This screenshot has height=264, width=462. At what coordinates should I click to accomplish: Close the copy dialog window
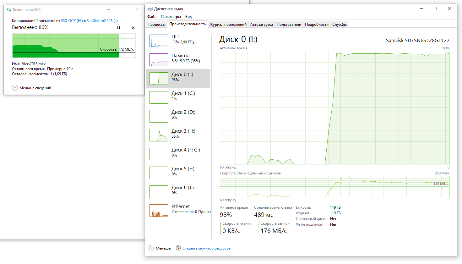coord(137,9)
